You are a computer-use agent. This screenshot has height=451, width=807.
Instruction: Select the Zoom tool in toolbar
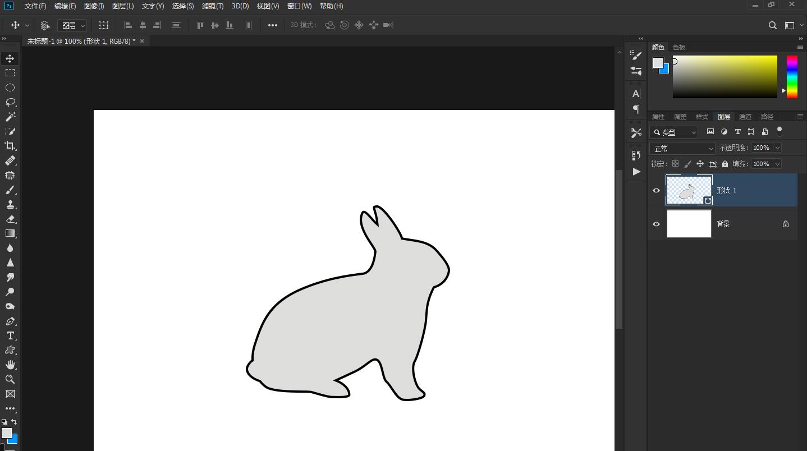coord(10,379)
